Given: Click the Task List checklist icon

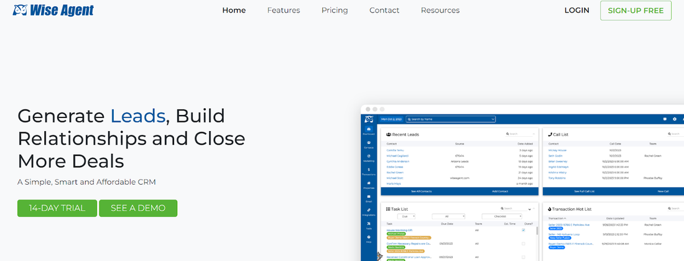Looking at the screenshot, I should [388, 209].
